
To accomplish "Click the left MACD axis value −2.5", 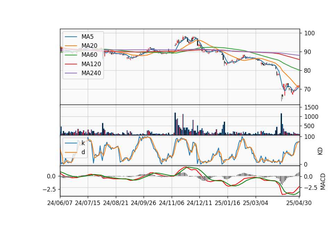I will coord(49,189).
